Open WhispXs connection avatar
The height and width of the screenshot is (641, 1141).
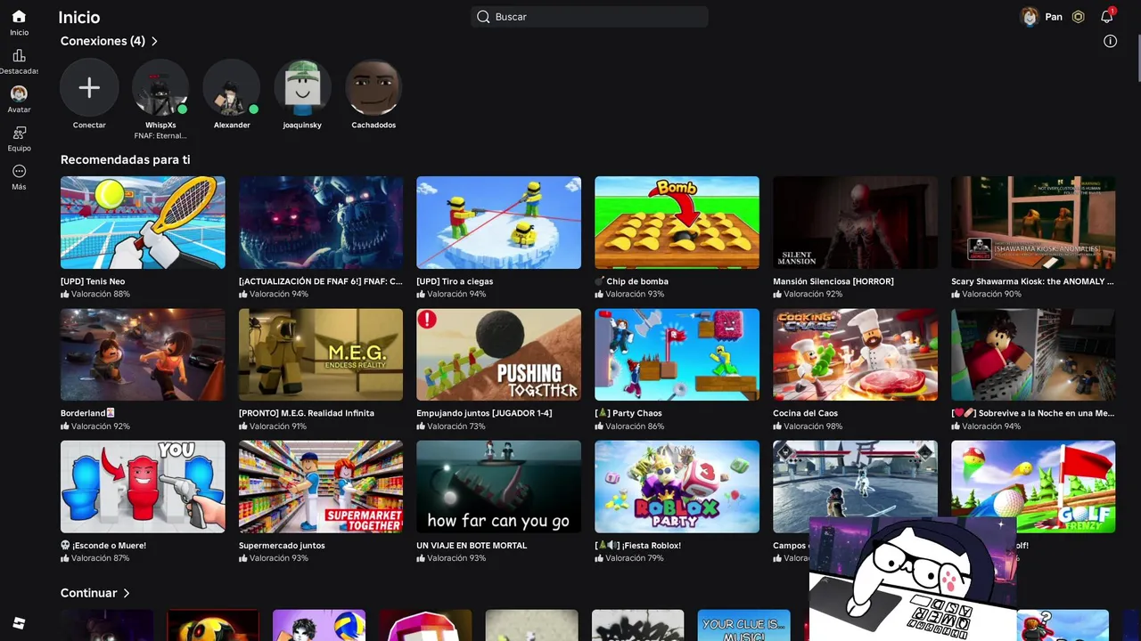[x=160, y=87]
